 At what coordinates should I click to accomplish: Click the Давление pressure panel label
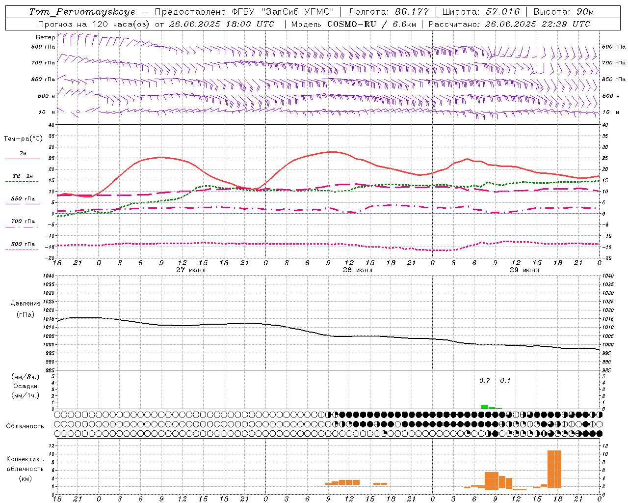tap(26, 304)
